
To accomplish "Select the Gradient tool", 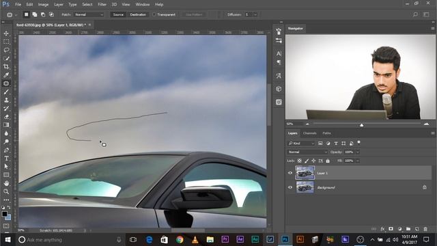I will click(6, 125).
